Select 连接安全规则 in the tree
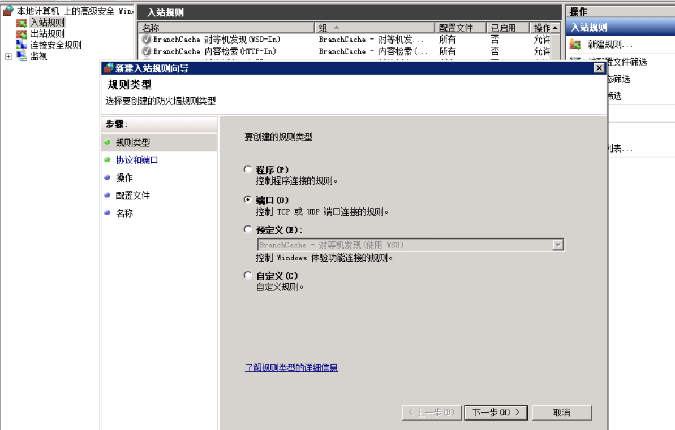This screenshot has height=430, width=675. coord(56,45)
